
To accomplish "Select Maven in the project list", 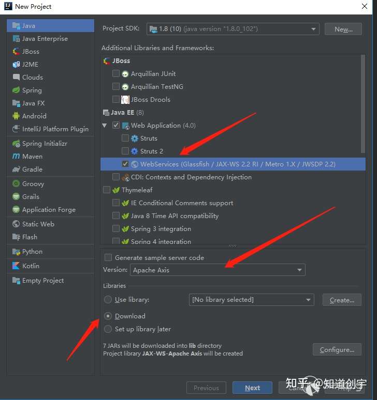I will pyautogui.click(x=50, y=157).
